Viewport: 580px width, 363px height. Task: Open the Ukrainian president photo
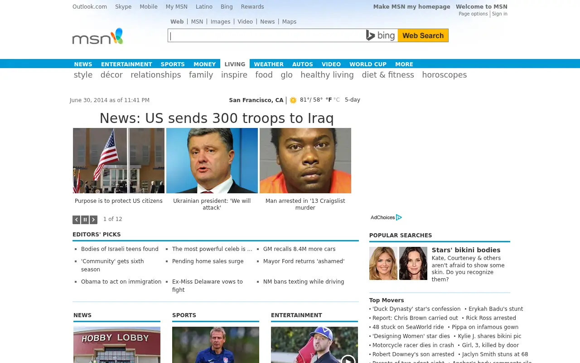coord(212,161)
